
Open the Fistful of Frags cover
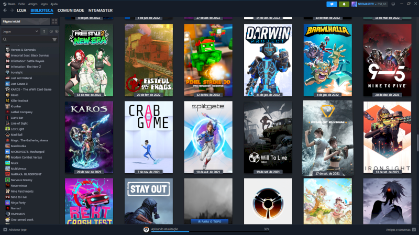point(149,60)
